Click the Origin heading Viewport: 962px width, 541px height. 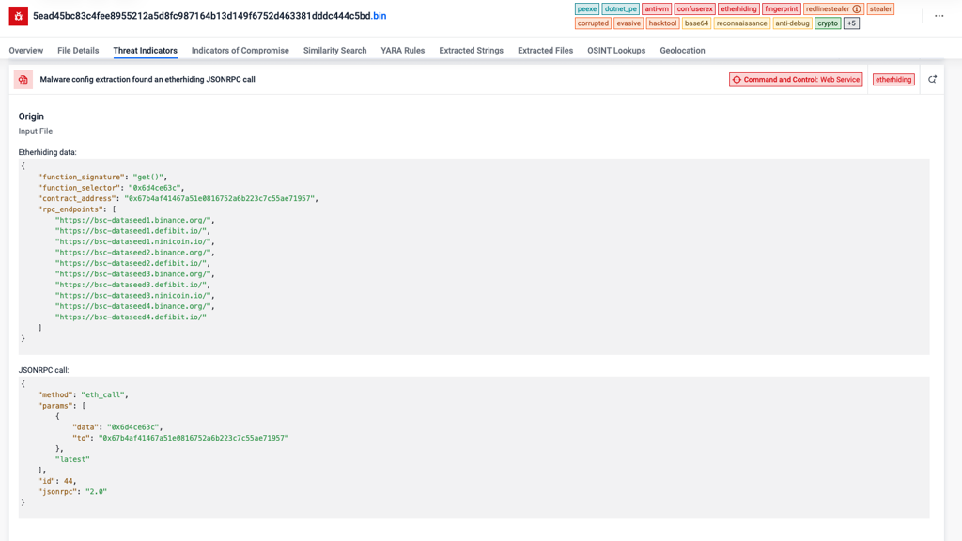31,116
